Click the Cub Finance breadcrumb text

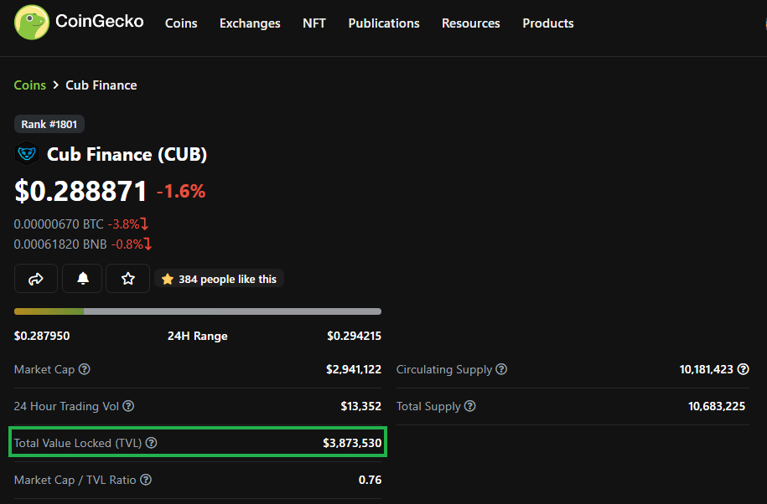click(x=101, y=85)
